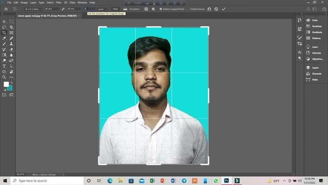Open the Swatches panel
Viewport: 328px width, 185px height.
coord(314,26)
